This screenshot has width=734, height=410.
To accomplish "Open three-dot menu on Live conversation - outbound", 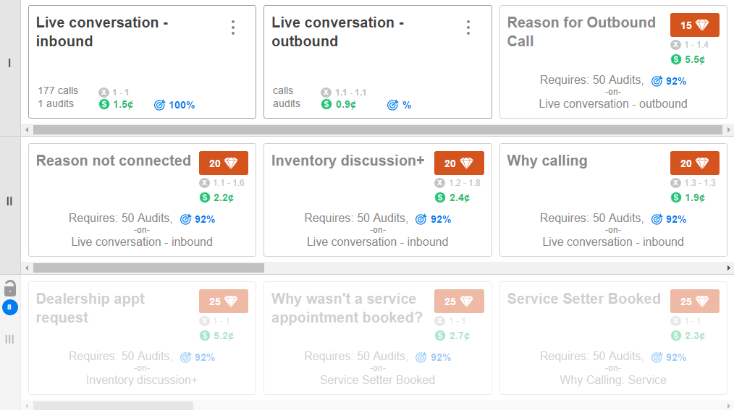I will pyautogui.click(x=468, y=27).
